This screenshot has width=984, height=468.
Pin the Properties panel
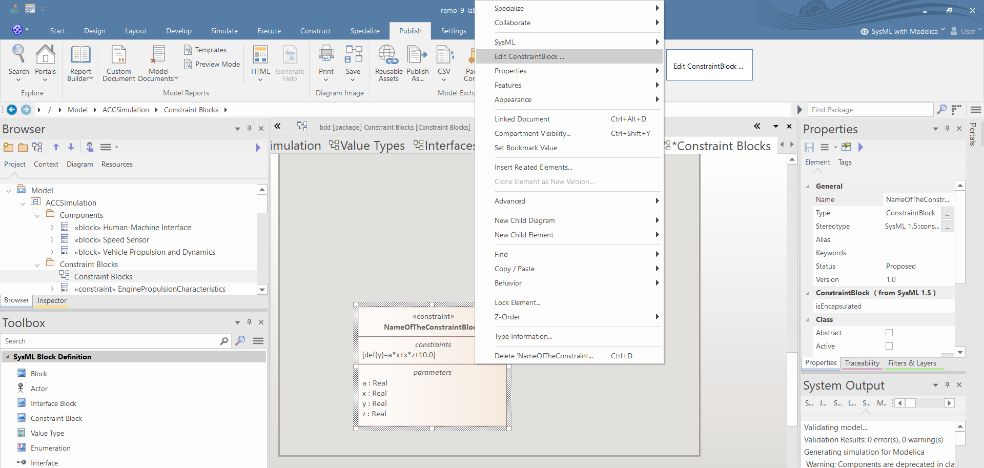click(948, 129)
